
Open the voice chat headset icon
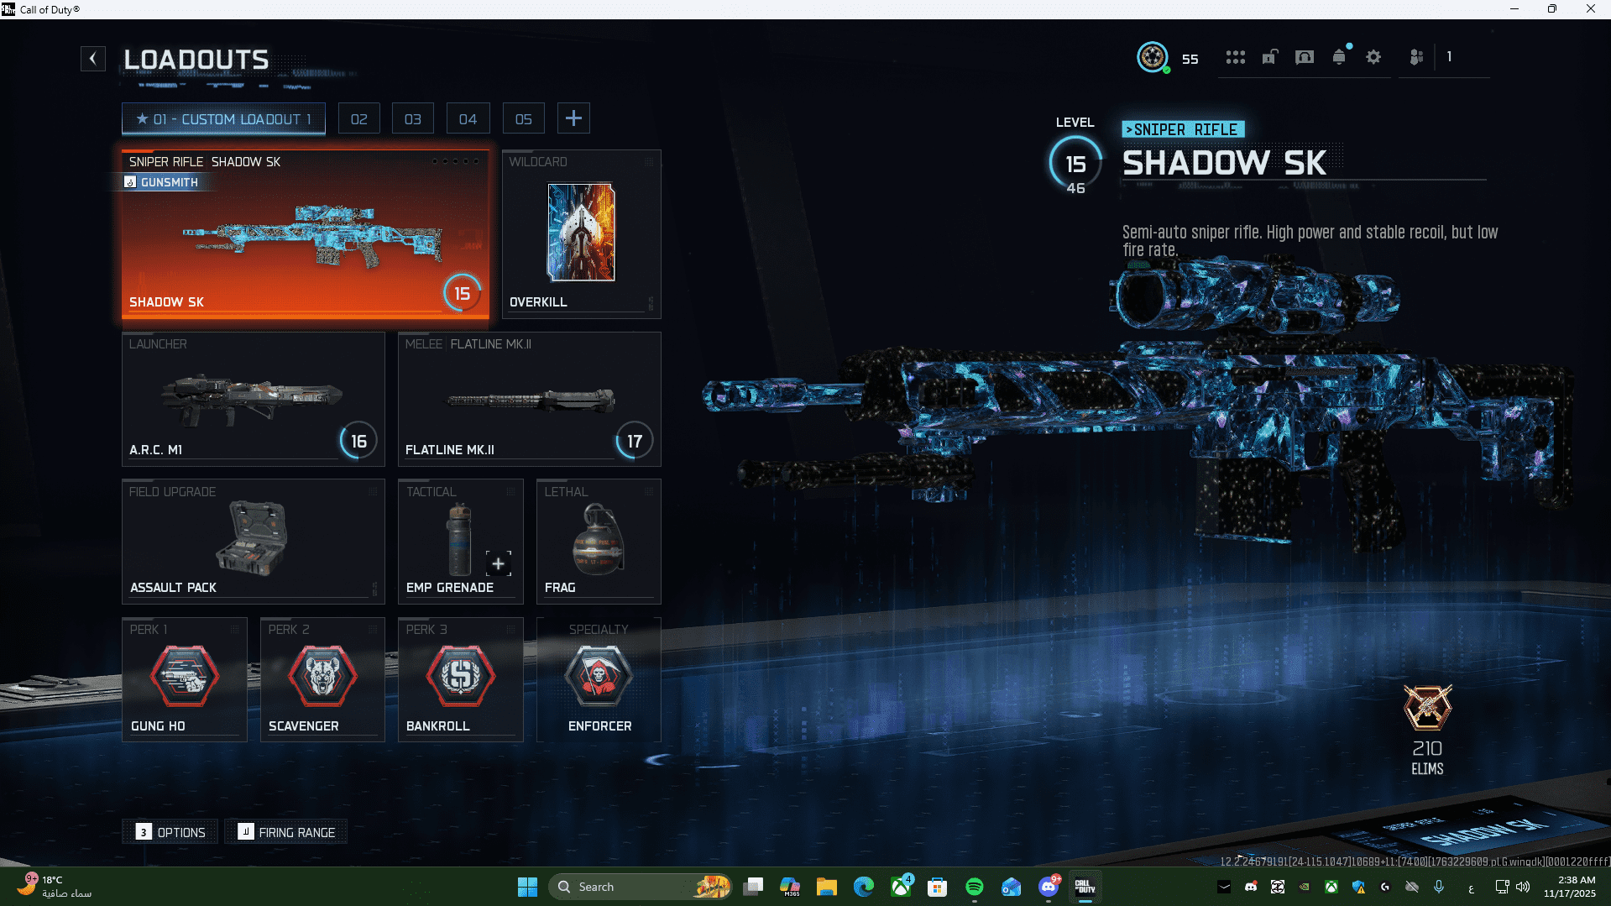pyautogui.click(x=1304, y=57)
